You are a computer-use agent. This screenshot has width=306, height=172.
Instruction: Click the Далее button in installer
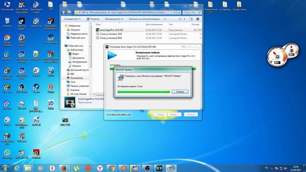pos(175,115)
